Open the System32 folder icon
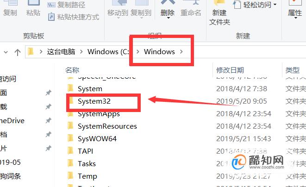Viewport: 306px width, 187px height. point(71,101)
